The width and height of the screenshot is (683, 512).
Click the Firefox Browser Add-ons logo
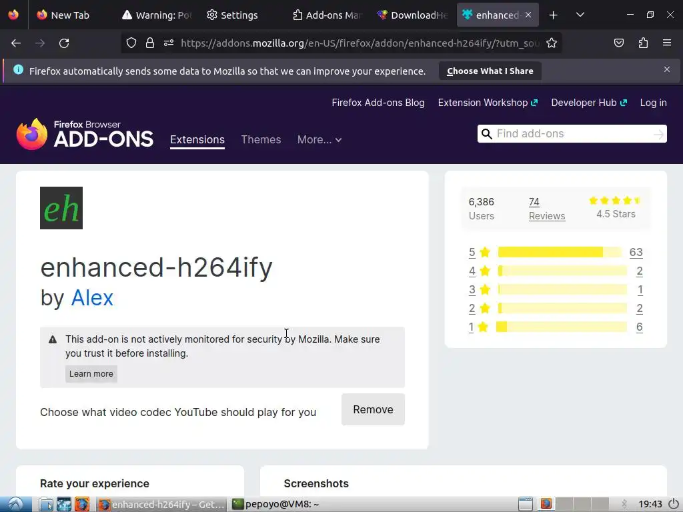tap(85, 134)
